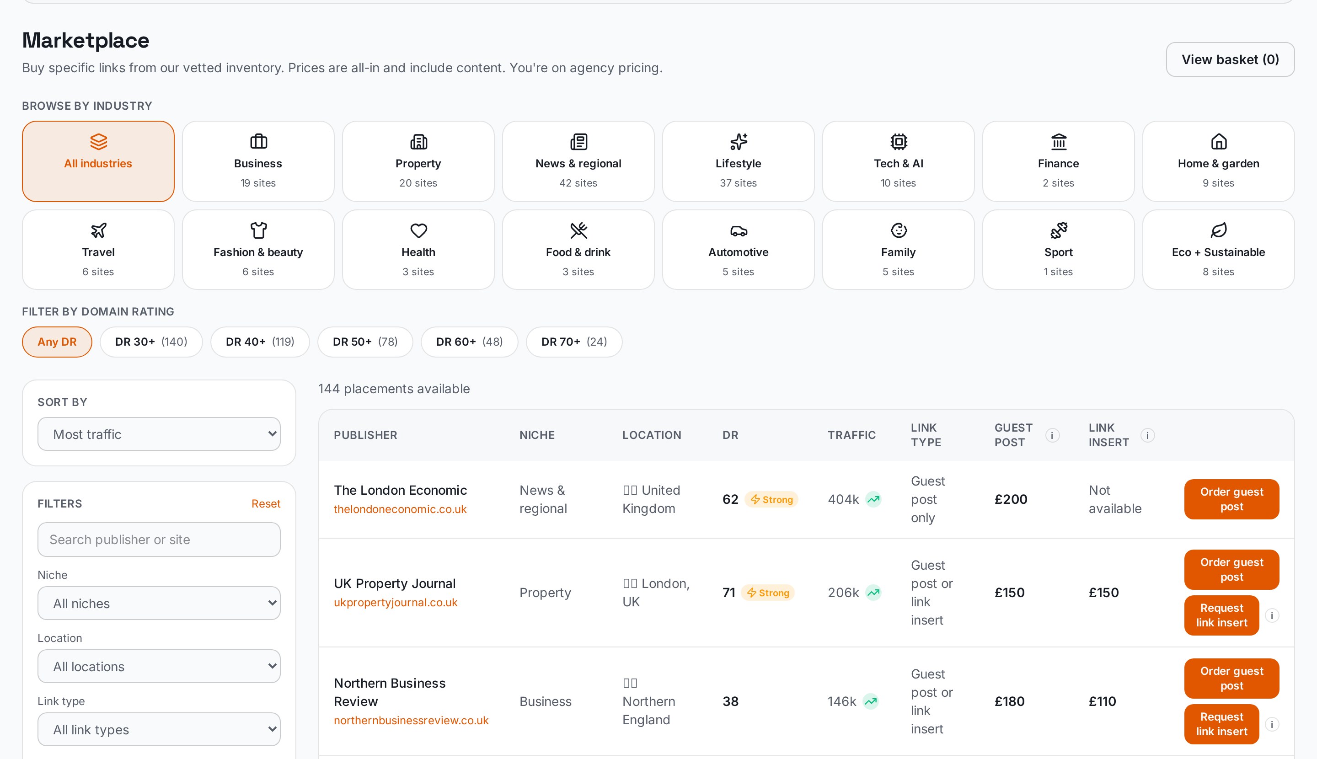The width and height of the screenshot is (1317, 759).
Task: Reset the filters
Action: coord(266,503)
